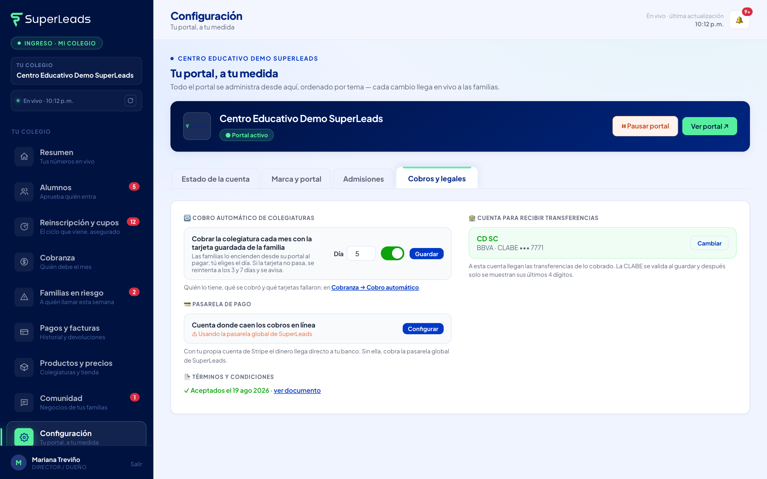
Task: Click the Reinscripción y cupos cycle icon
Action: pos(24,227)
